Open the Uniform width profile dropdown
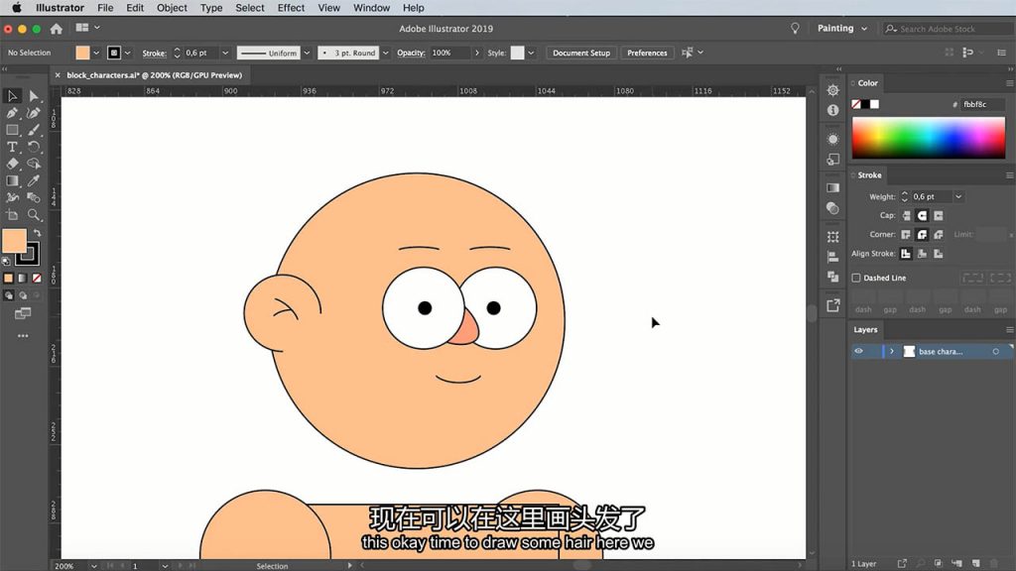Viewport: 1016px width, 571px height. pos(307,54)
